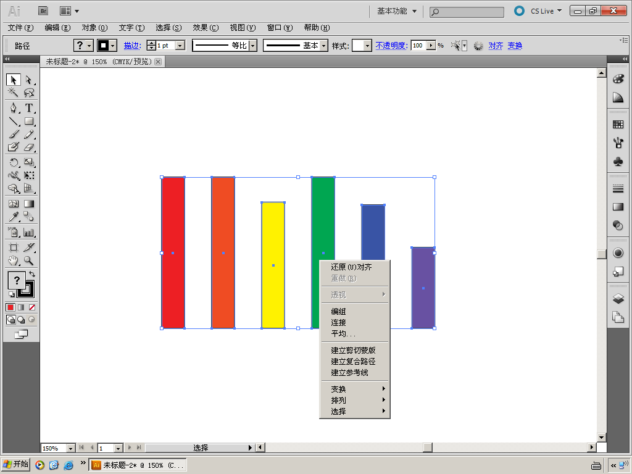Select the Eyedropper tool
Image resolution: width=632 pixels, height=474 pixels.
[14, 217]
